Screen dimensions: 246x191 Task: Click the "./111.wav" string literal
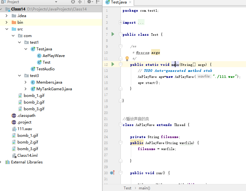click(224, 77)
